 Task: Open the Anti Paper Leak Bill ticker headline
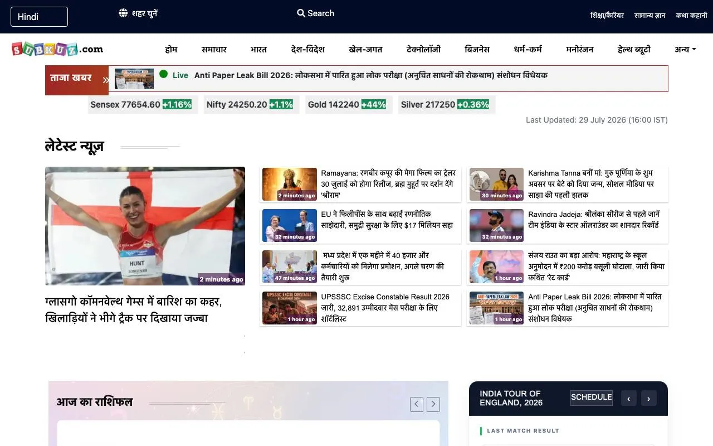(371, 75)
